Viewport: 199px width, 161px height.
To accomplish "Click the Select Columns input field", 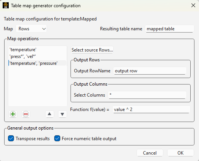I will [x=147, y=95].
